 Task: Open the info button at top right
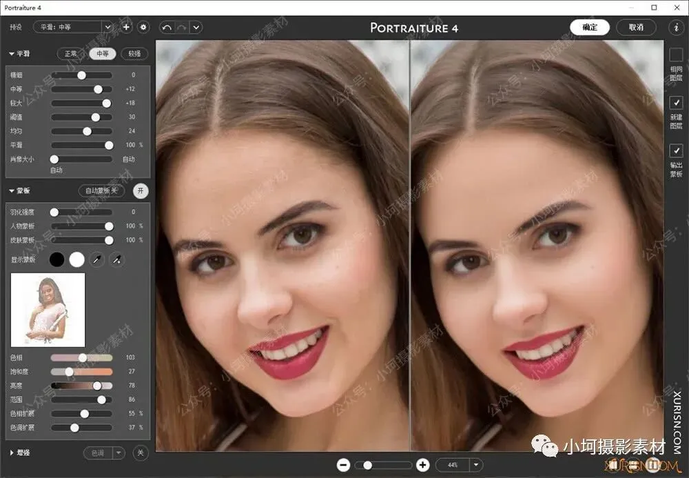pyautogui.click(x=676, y=28)
